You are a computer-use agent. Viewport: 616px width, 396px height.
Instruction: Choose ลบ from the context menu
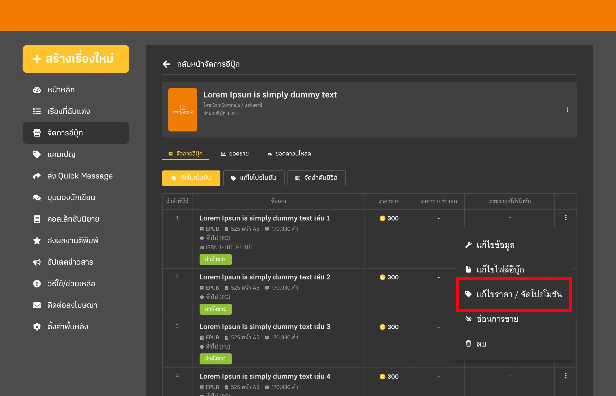(514, 344)
